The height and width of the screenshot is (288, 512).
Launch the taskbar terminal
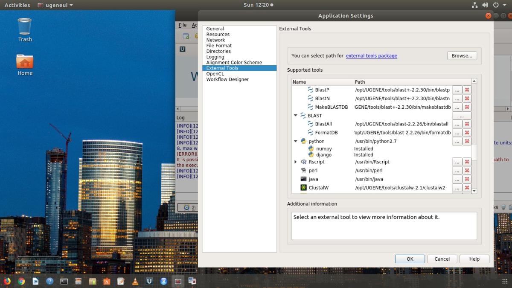(x=64, y=281)
